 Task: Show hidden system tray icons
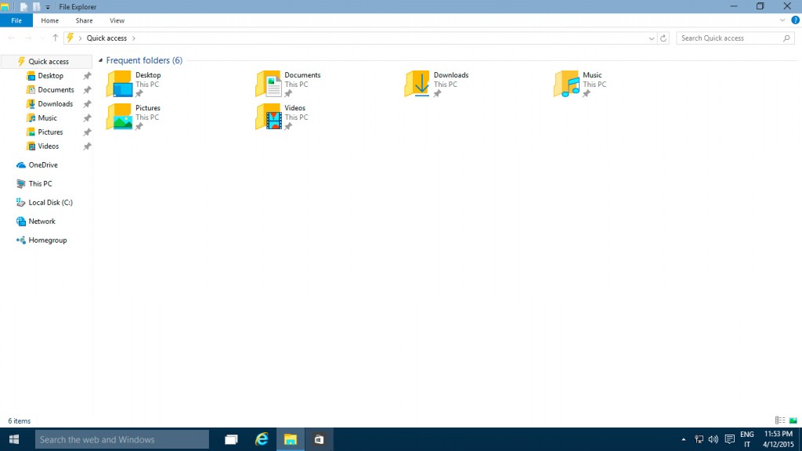[x=683, y=440]
